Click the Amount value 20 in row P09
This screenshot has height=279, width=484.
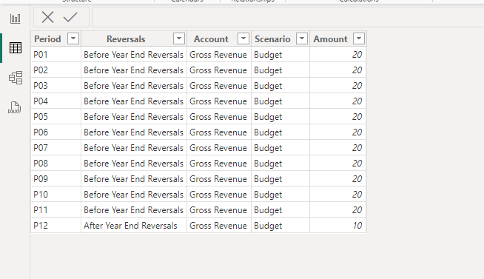coord(337,178)
